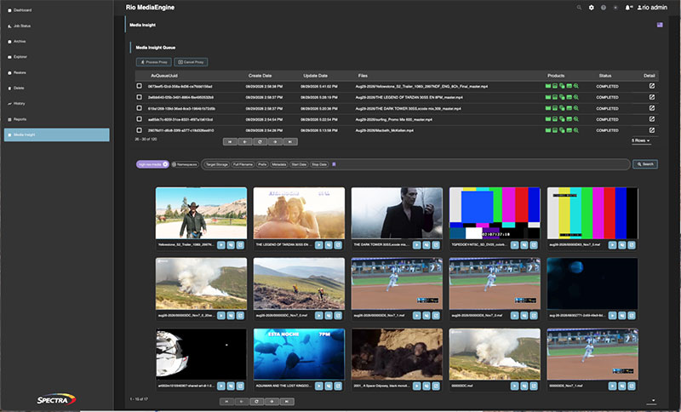This screenshot has width=681, height=412.
Task: Select the Full Filename search chip
Action: tap(243, 164)
